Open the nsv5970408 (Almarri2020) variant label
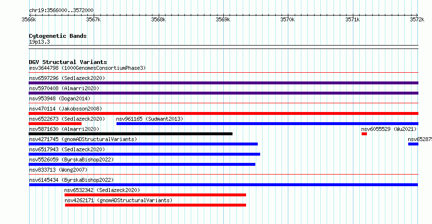This screenshot has height=224, width=432. 64,88
